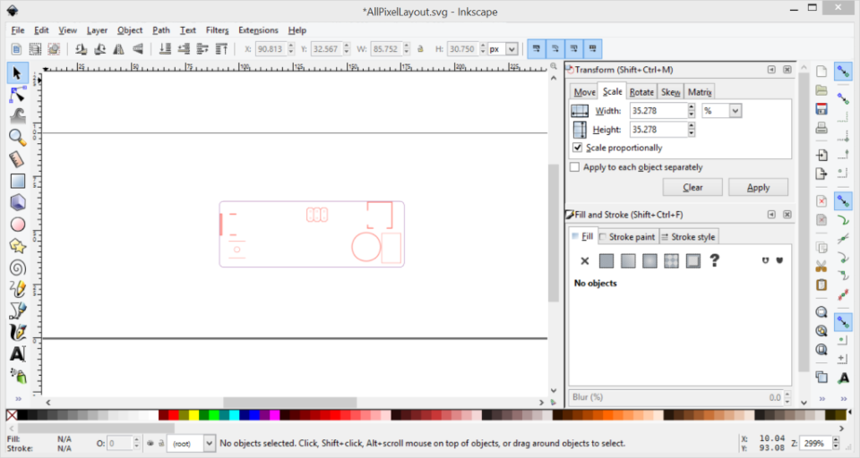Open the Filters menu
This screenshot has width=860, height=458.
(x=217, y=30)
